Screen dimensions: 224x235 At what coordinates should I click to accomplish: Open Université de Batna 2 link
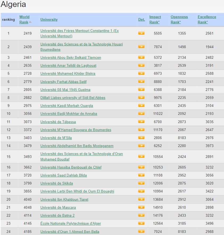click(57, 215)
